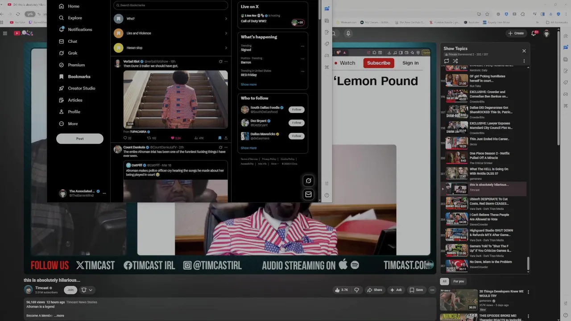
Task: Like the Verbal Riot post
Action: coord(176,138)
